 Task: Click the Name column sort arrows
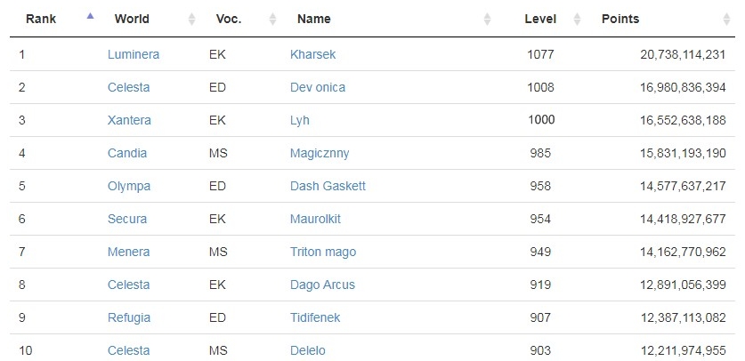[487, 19]
